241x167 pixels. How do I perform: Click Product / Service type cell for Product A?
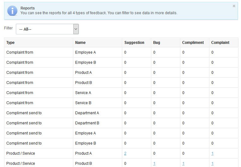39,153
